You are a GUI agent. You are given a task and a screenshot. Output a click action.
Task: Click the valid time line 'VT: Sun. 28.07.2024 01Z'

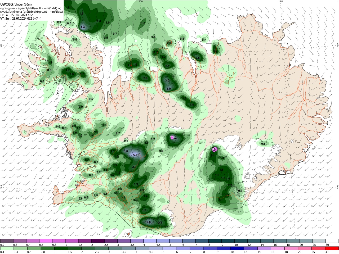click(16, 19)
